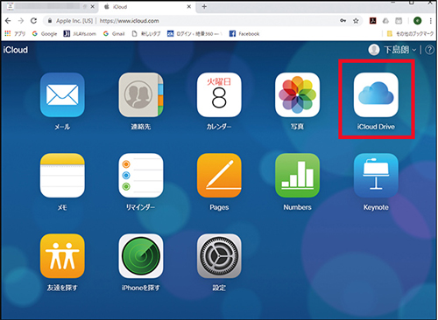Viewport: 438px width, 320px height.
Task: Switch to the iCloud browser tab
Action: pyautogui.click(x=147, y=7)
